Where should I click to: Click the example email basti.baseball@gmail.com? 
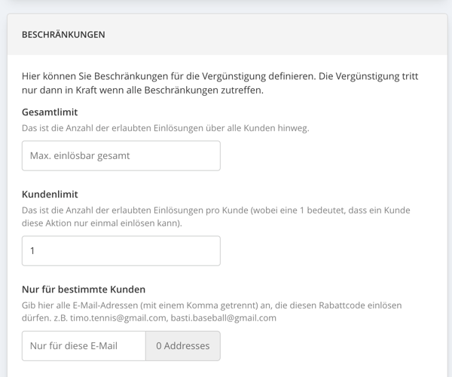[x=224, y=318]
